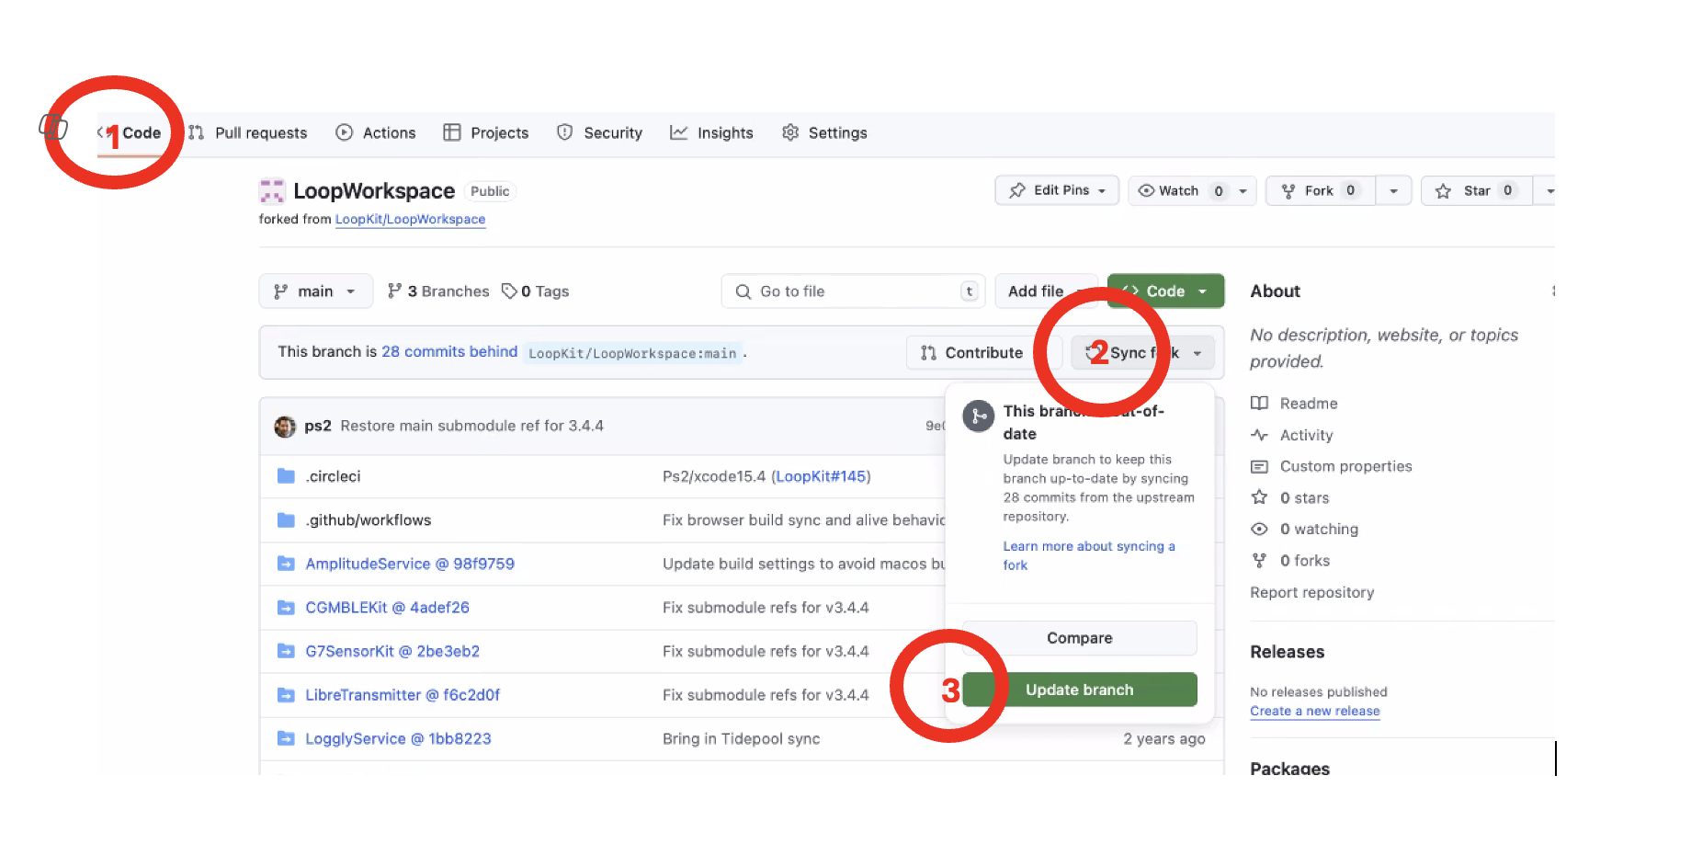
Task: View the 0 Tags list
Action: [x=535, y=291]
